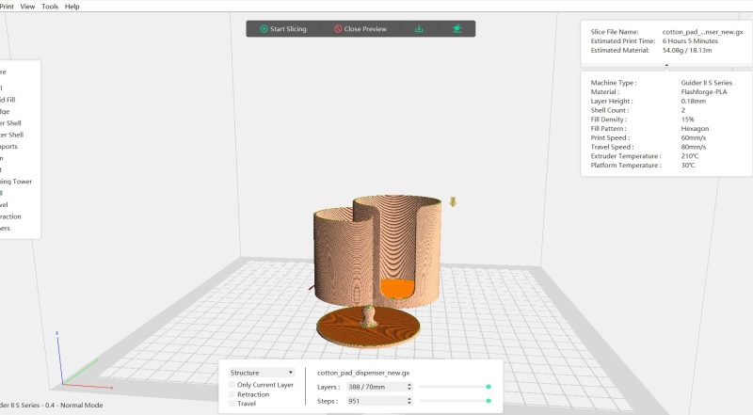
Task: Click the send-to-printer icon in toolbar
Action: pos(457,29)
